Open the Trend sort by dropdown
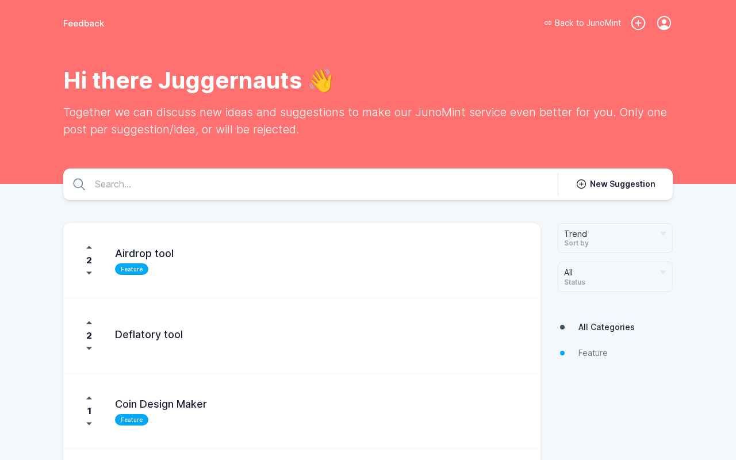This screenshot has height=460, width=736. 615,238
